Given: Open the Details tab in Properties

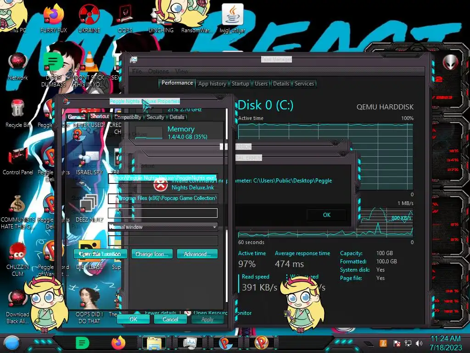Looking at the screenshot, I should pos(177,117).
